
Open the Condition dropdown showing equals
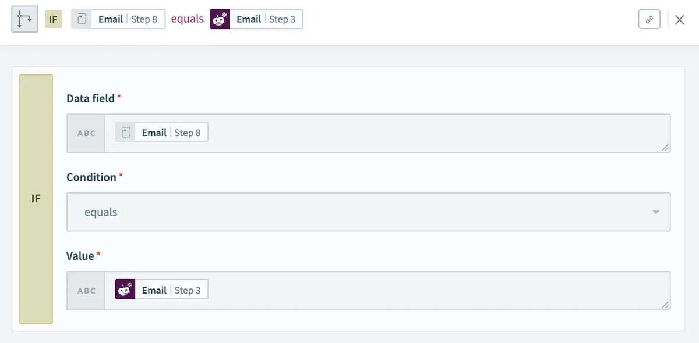tap(368, 212)
